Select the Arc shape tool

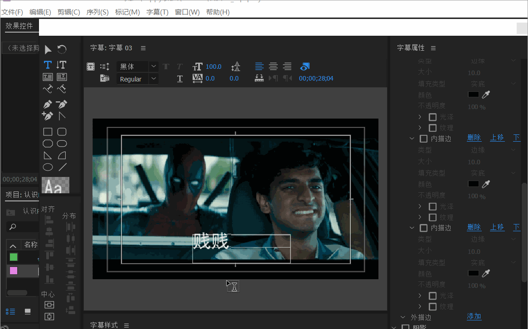pyautogui.click(x=62, y=155)
